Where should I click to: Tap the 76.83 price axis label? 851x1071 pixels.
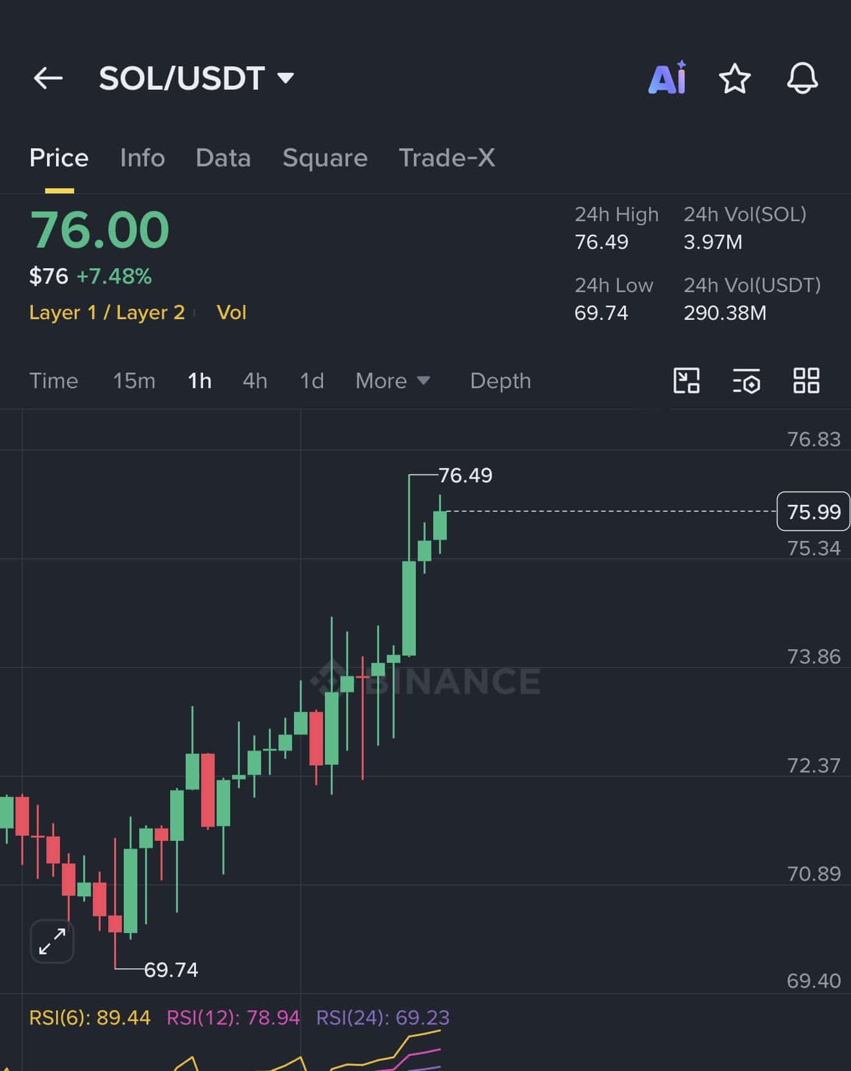814,439
